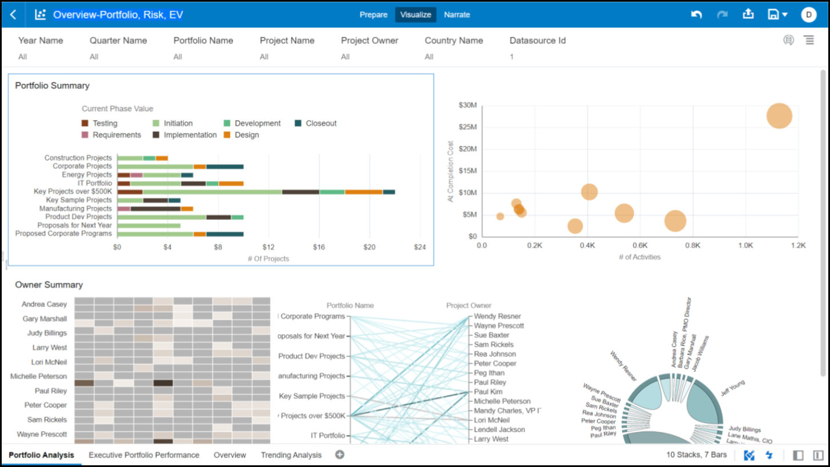This screenshot has width=830, height=467.
Task: Select the Visualize tab
Action: (416, 15)
